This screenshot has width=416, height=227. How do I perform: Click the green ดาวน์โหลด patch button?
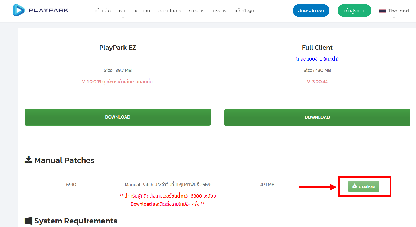[364, 186]
